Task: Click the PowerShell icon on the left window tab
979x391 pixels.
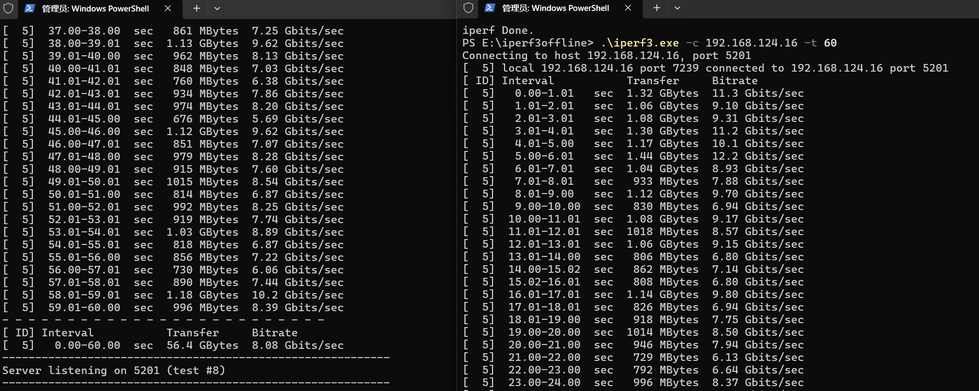Action: (x=30, y=8)
